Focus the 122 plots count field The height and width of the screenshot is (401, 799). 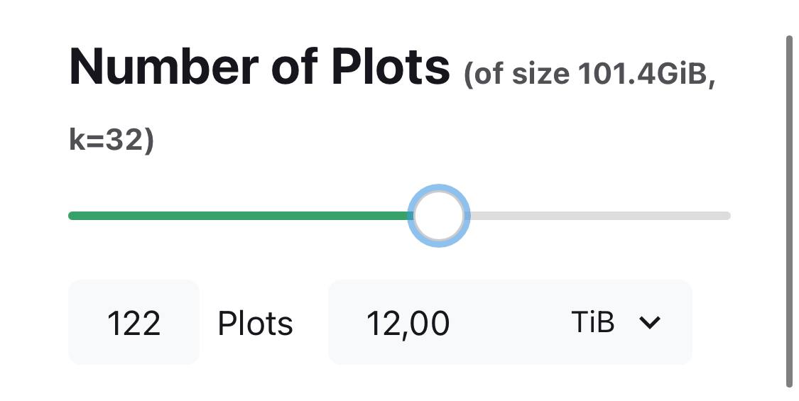click(134, 323)
